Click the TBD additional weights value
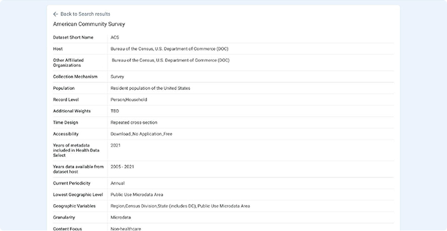Viewport: 447px width, 231px height. pyautogui.click(x=114, y=111)
